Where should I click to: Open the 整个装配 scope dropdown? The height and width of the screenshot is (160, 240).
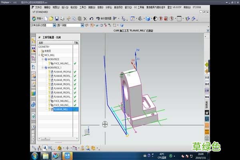[x=82, y=25]
